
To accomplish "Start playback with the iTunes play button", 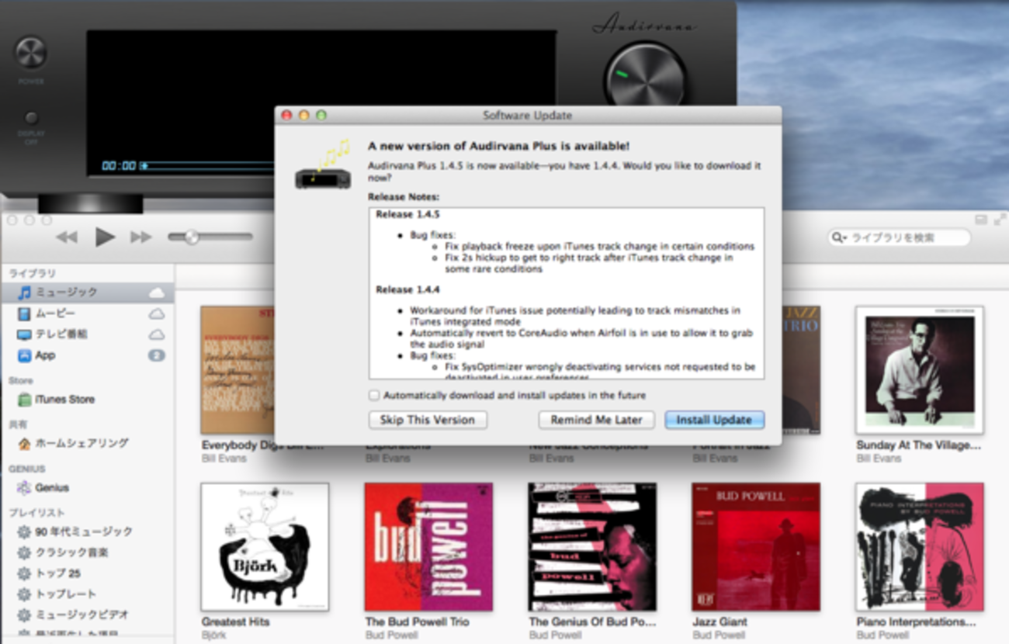I will click(105, 237).
